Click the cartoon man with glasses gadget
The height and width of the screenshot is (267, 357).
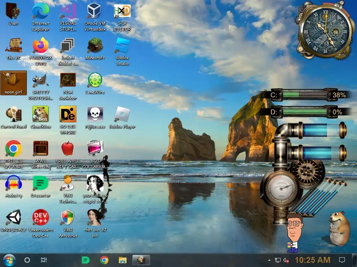[x=295, y=233]
